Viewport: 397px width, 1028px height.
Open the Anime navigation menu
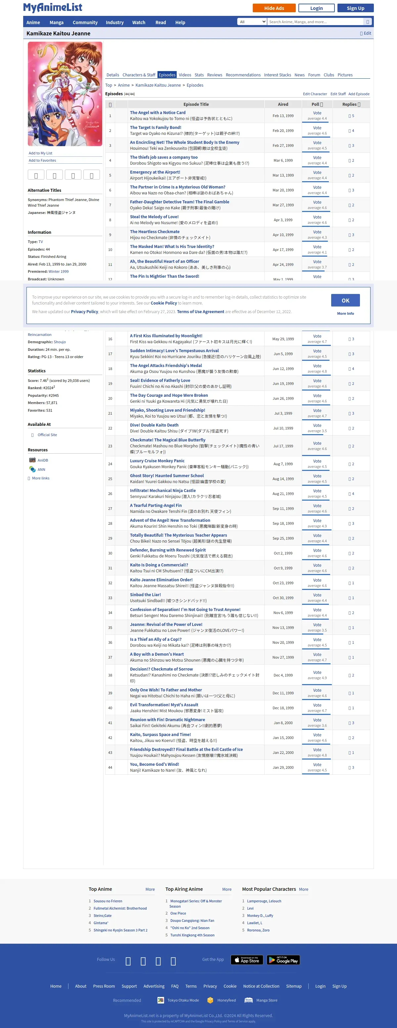(33, 22)
